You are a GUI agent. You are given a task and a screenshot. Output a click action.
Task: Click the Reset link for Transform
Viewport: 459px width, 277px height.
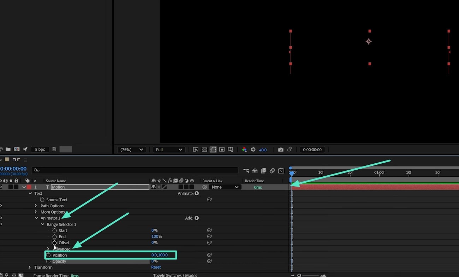tap(156, 267)
